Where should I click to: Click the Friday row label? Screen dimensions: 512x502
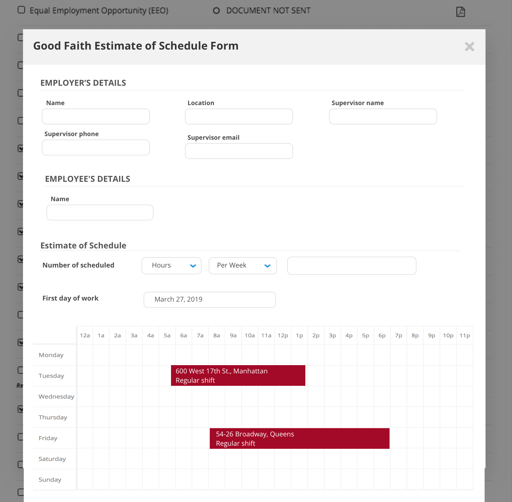point(48,438)
